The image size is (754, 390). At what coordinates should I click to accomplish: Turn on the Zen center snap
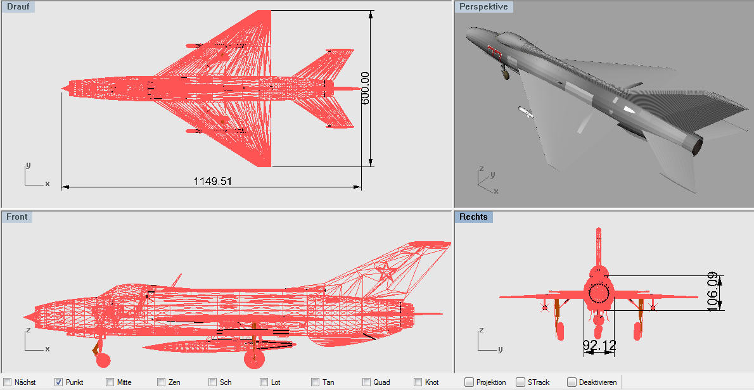pos(161,382)
